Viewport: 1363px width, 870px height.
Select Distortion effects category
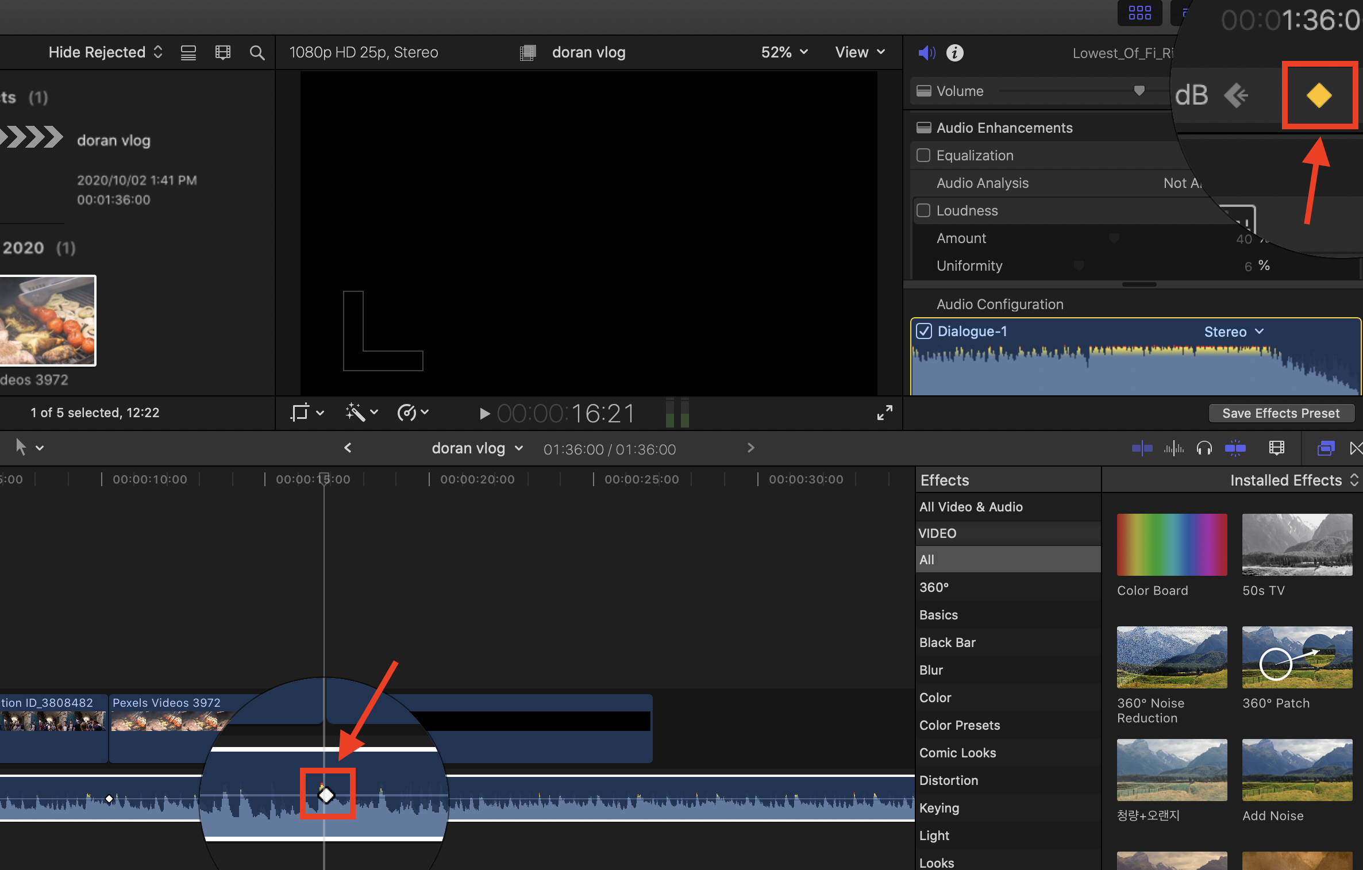(x=948, y=780)
